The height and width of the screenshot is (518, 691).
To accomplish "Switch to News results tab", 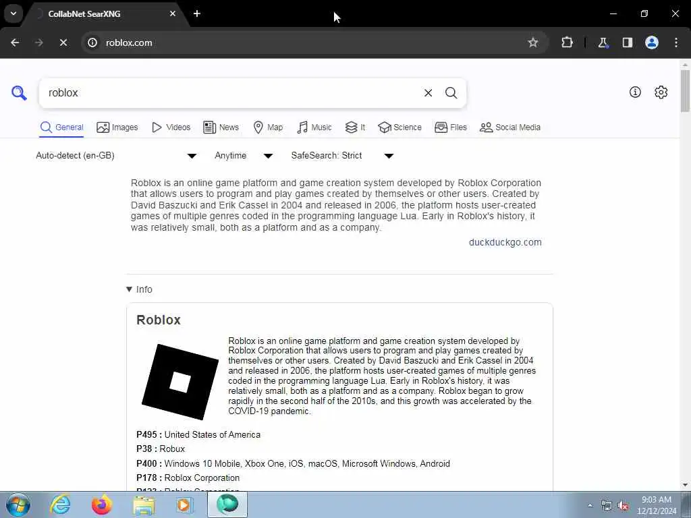I will point(221,127).
